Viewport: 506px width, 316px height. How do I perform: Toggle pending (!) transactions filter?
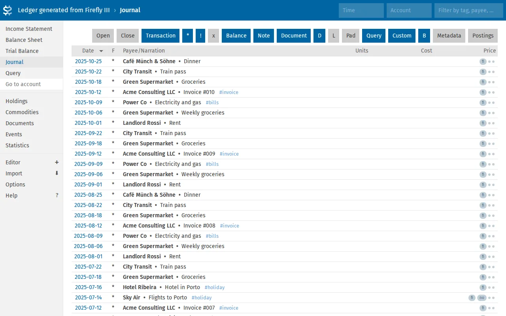[200, 36]
